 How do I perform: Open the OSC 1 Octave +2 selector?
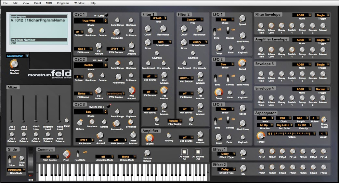[x=79, y=32]
